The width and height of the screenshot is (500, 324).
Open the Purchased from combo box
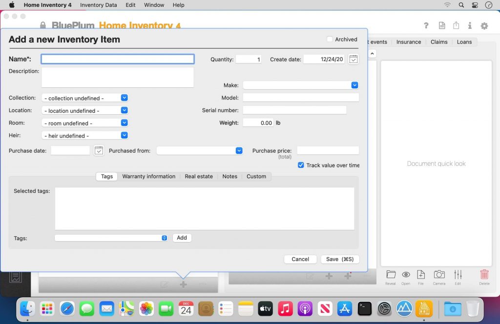click(x=239, y=151)
